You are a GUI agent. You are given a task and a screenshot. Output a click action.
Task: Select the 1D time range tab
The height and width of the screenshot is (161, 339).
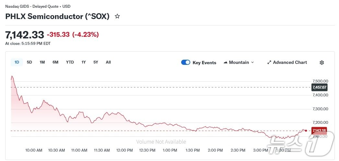17,62
